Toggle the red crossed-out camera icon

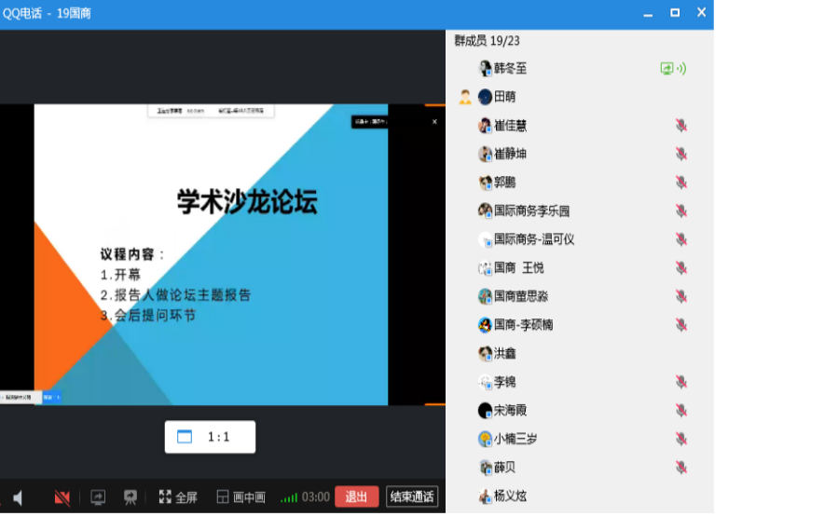pyautogui.click(x=62, y=497)
